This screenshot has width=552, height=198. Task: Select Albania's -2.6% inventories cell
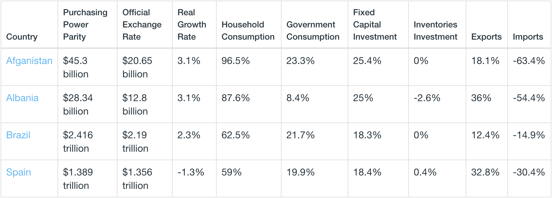[427, 98]
